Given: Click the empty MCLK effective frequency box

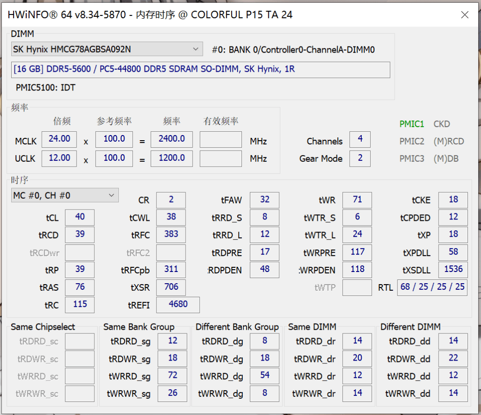Looking at the screenshot, I should tap(221, 139).
